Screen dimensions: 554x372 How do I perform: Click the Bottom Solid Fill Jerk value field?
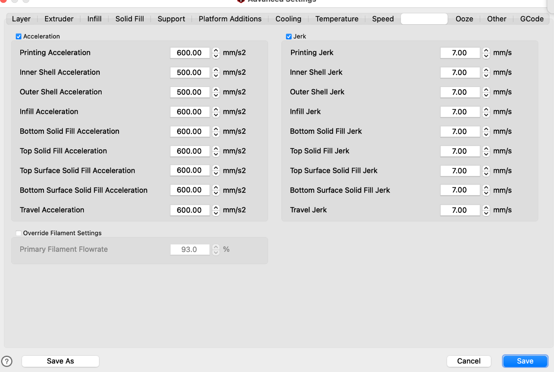459,132
